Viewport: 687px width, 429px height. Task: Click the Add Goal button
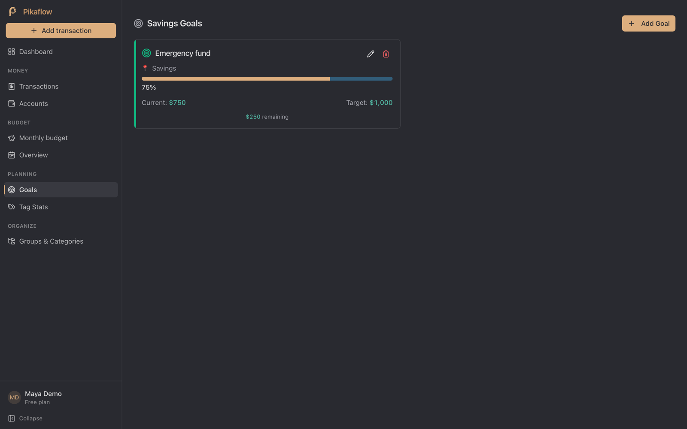tap(648, 24)
